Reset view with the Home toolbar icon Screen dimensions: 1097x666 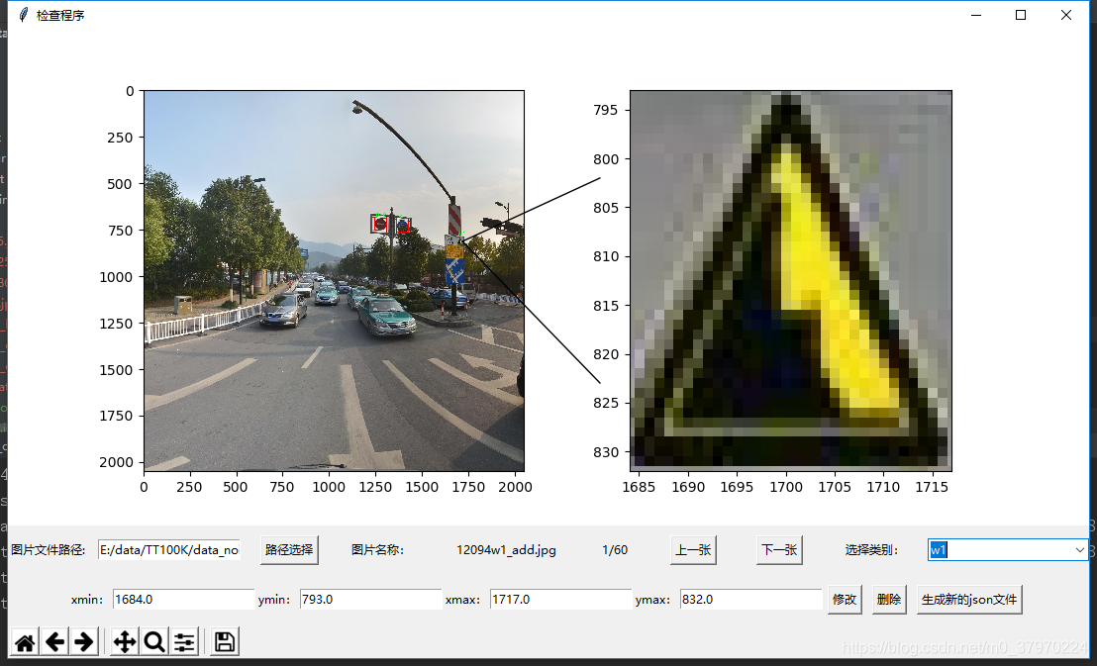[25, 641]
